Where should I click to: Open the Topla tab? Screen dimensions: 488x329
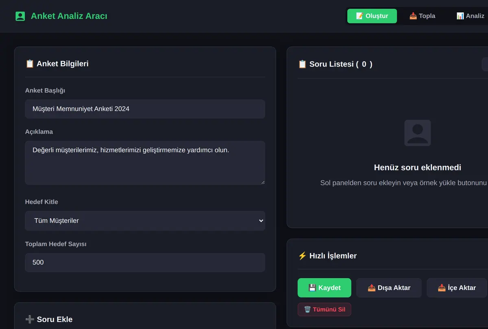422,16
